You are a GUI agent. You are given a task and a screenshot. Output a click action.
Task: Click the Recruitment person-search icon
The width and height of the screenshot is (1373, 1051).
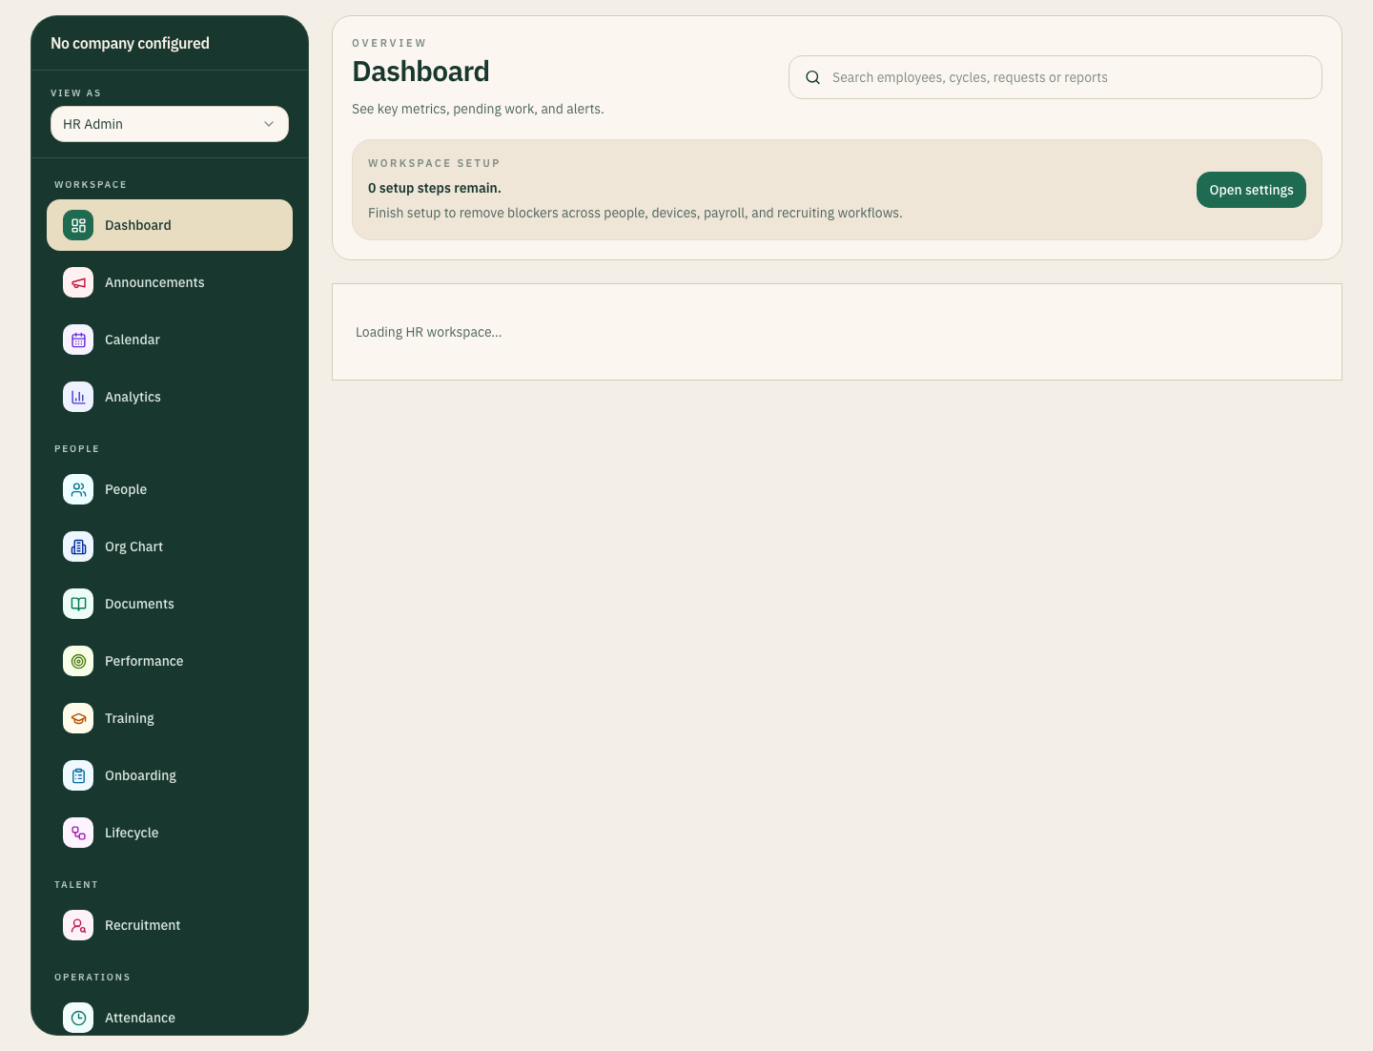78,925
